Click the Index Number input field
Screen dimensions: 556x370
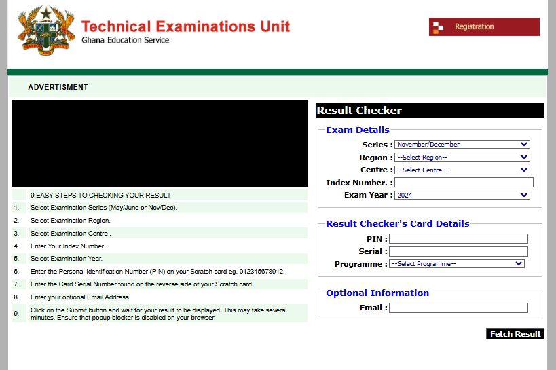click(x=464, y=183)
